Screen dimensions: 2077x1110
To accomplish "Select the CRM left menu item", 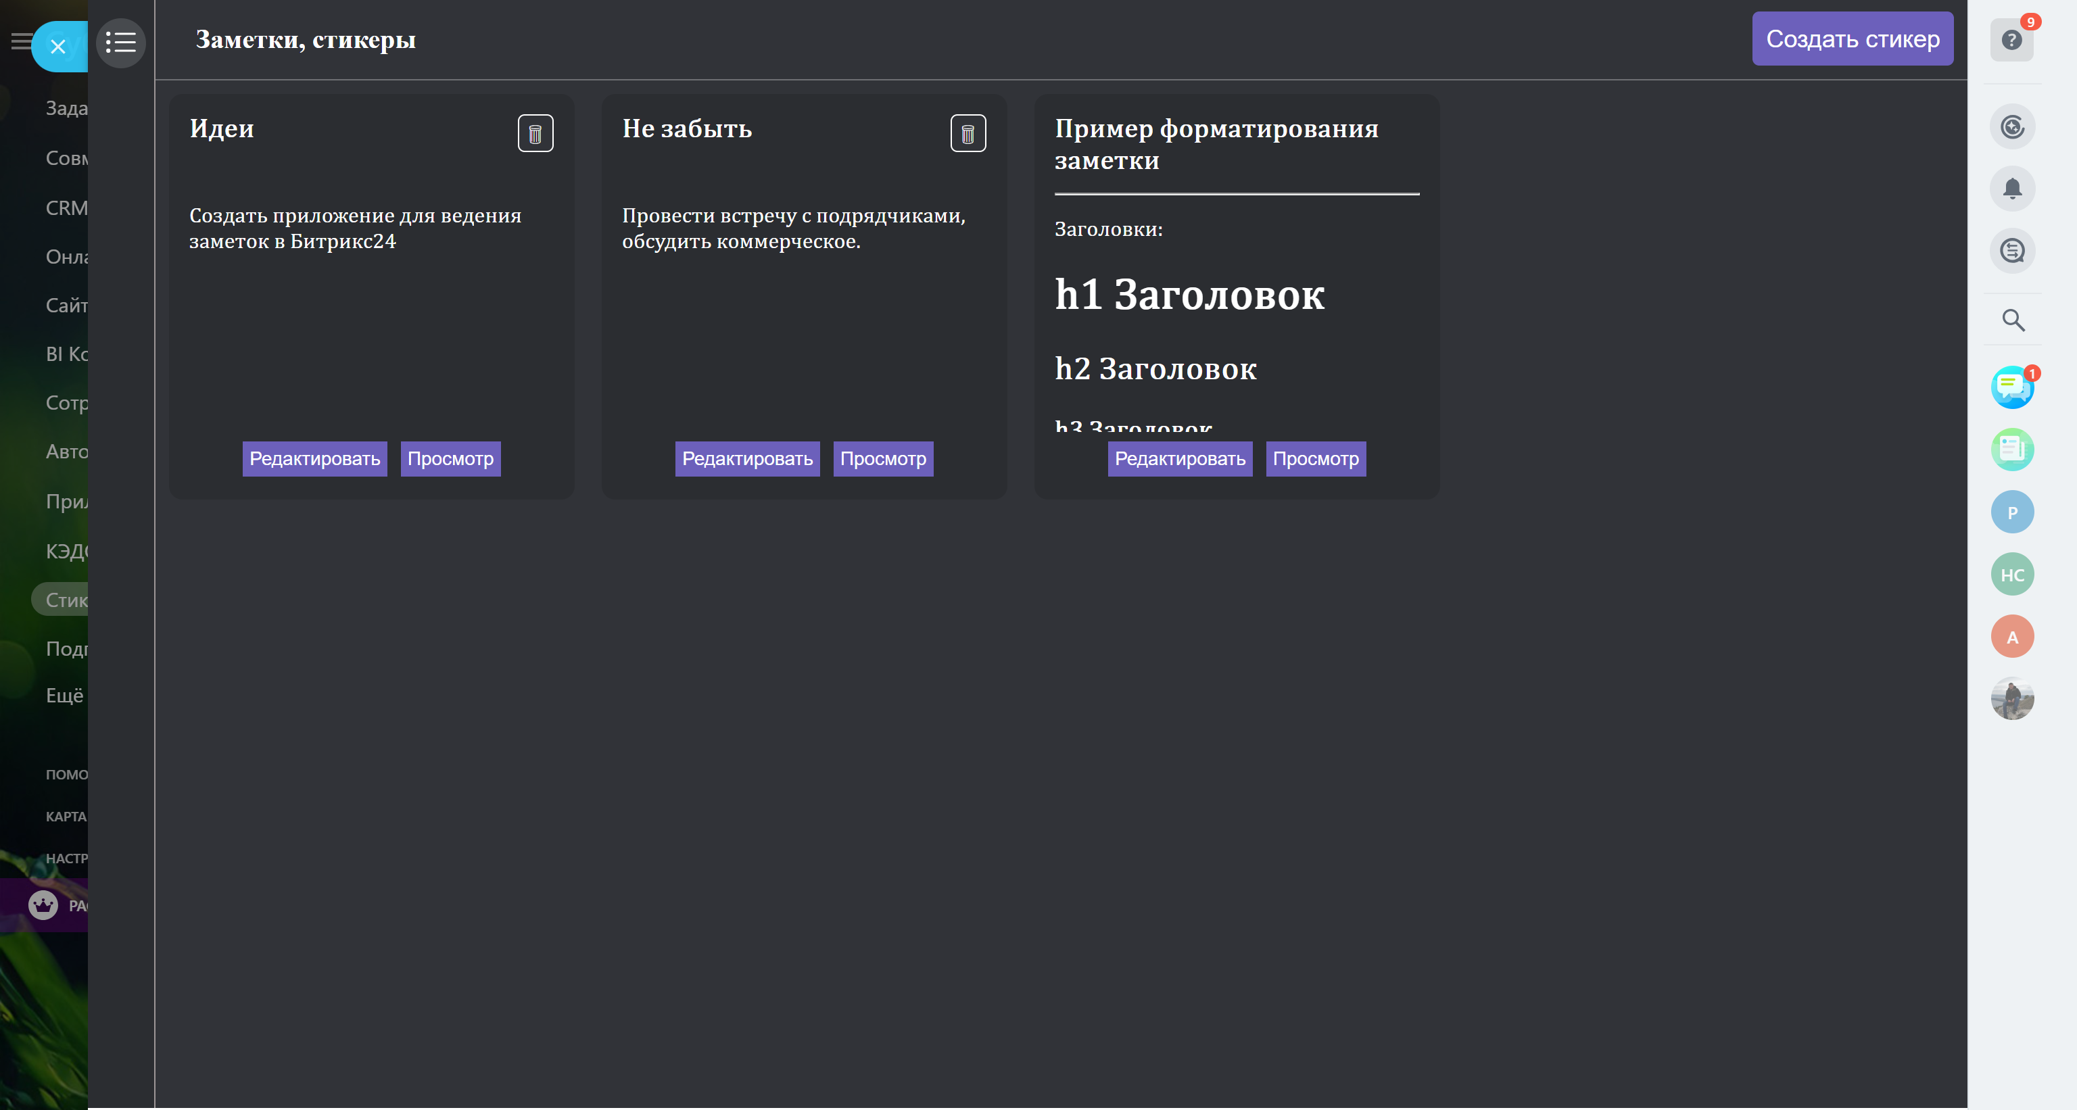I will click(66, 208).
